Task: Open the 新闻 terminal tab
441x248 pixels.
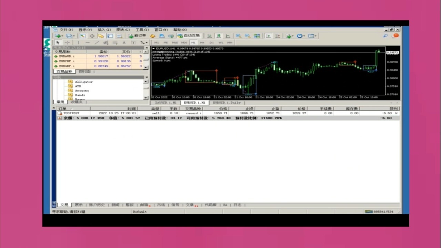Action: click(x=115, y=205)
